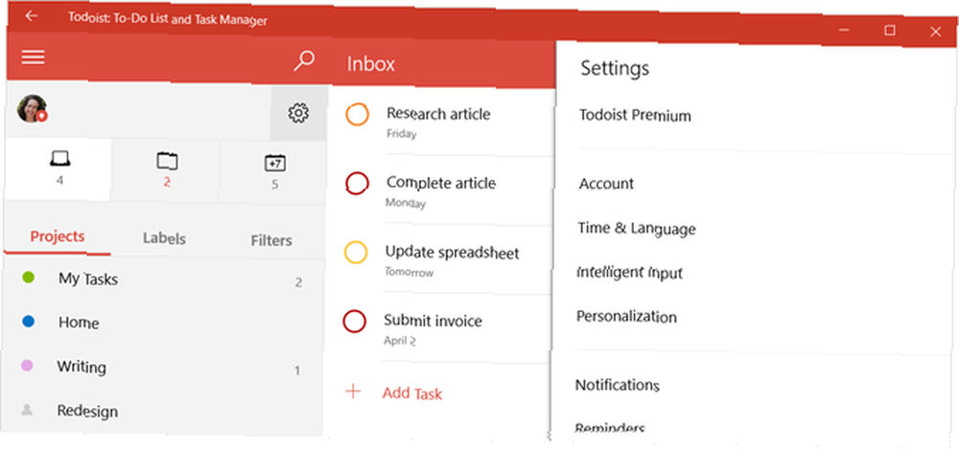Open the Research article task
The image size is (959, 451).
[438, 114]
